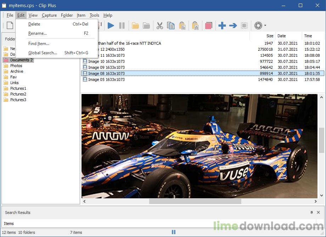Open the Help menu
326x237 pixels.
108,15
